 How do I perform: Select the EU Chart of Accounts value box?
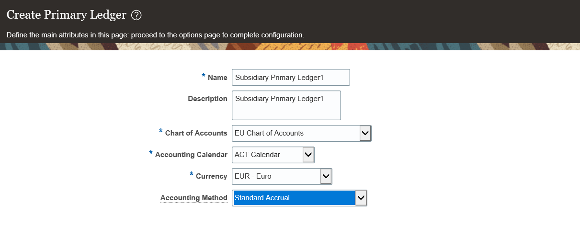(x=296, y=133)
